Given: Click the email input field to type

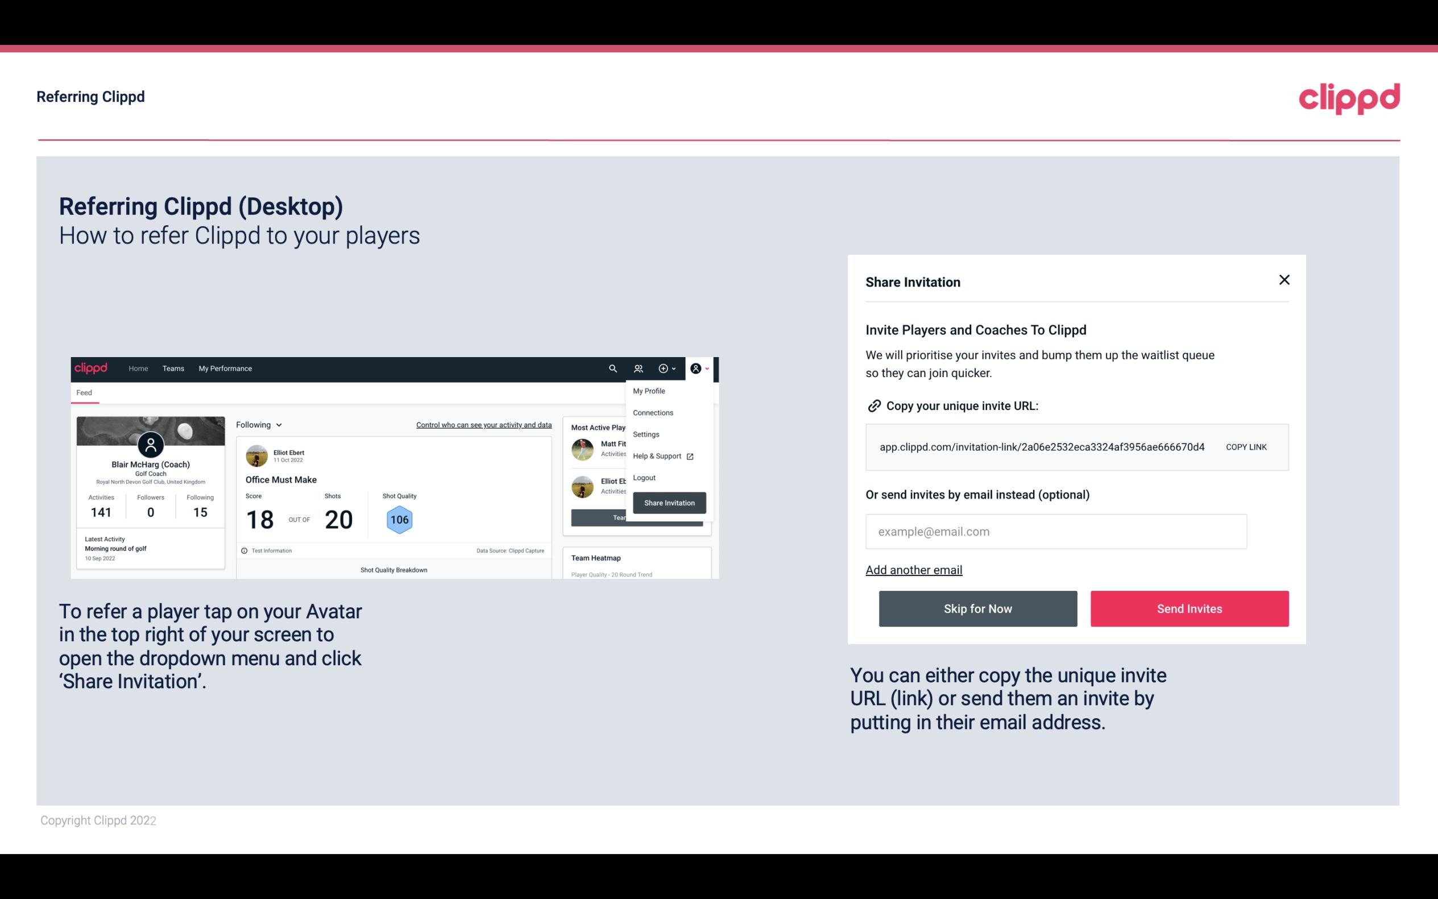Looking at the screenshot, I should (x=1056, y=531).
